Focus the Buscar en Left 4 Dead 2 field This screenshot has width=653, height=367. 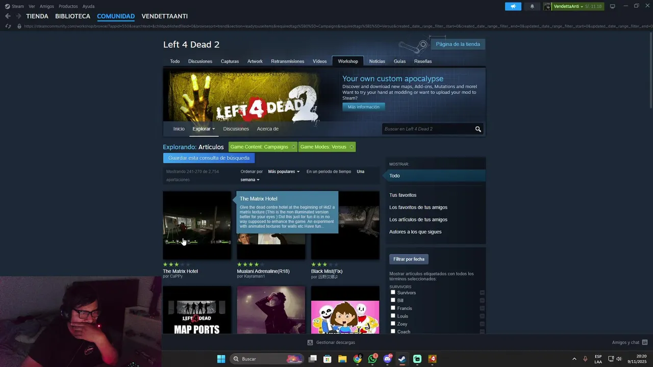[x=428, y=129]
